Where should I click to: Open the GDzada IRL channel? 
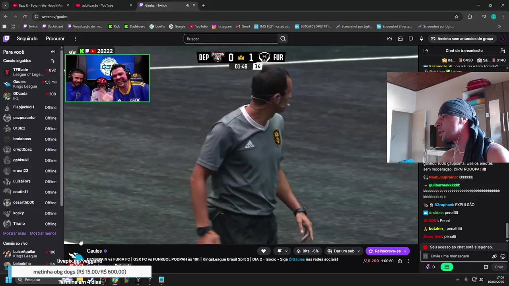31,96
